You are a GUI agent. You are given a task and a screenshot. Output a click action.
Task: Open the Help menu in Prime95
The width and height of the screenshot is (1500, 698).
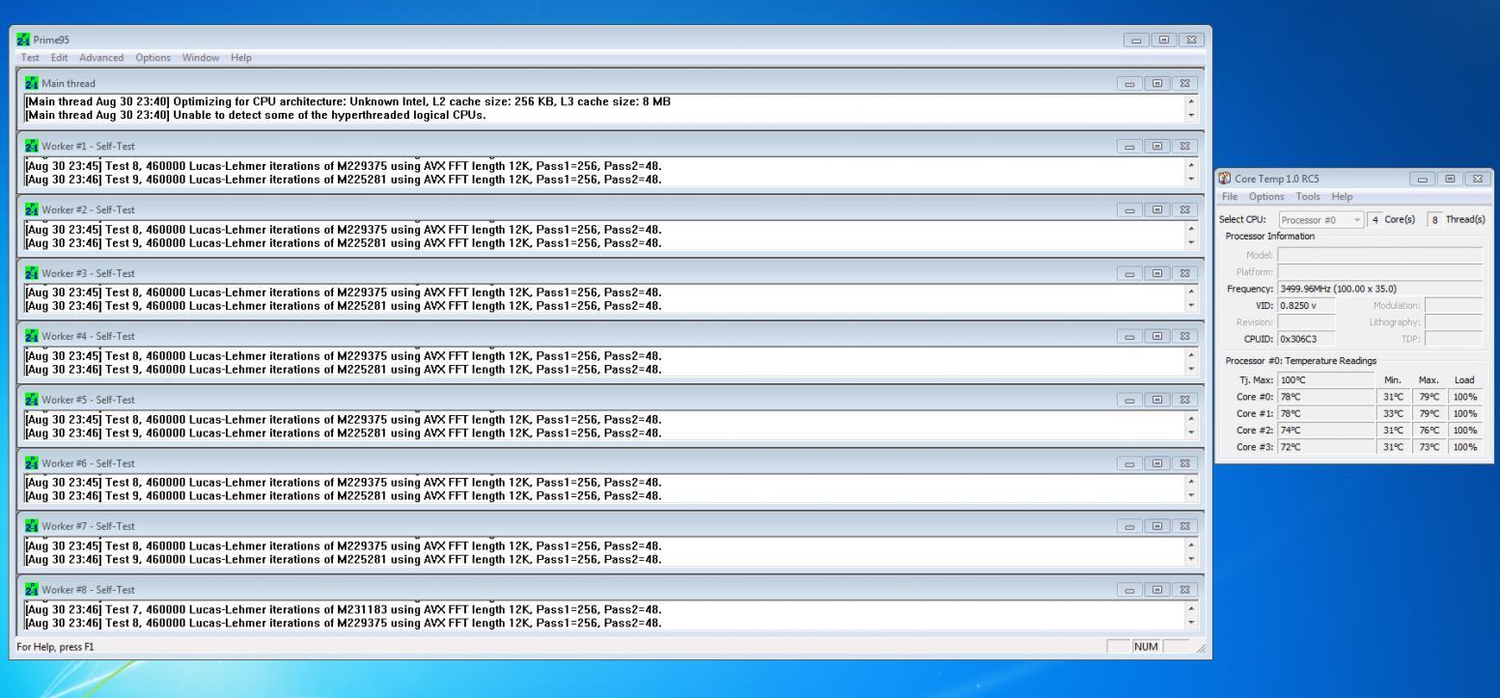(240, 58)
